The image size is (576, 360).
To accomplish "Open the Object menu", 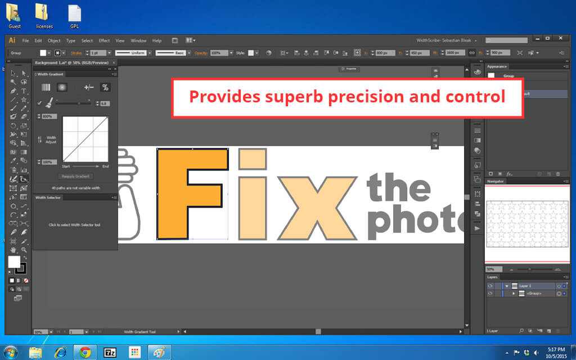I will pyautogui.click(x=54, y=40).
